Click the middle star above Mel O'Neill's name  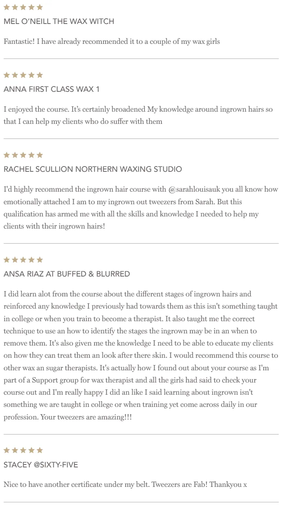pyautogui.click(x=23, y=7)
